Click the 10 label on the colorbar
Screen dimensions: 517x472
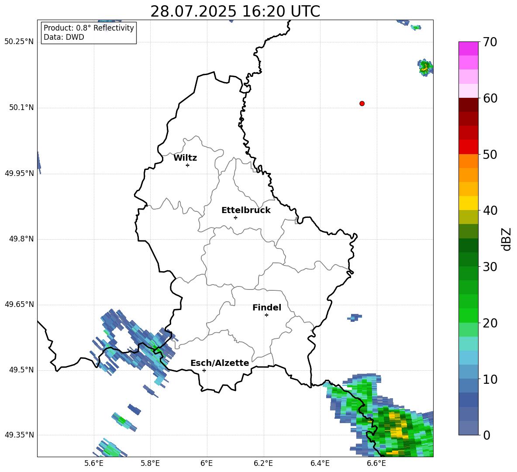click(x=490, y=379)
